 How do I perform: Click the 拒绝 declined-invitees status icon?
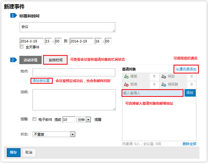coord(126,85)
